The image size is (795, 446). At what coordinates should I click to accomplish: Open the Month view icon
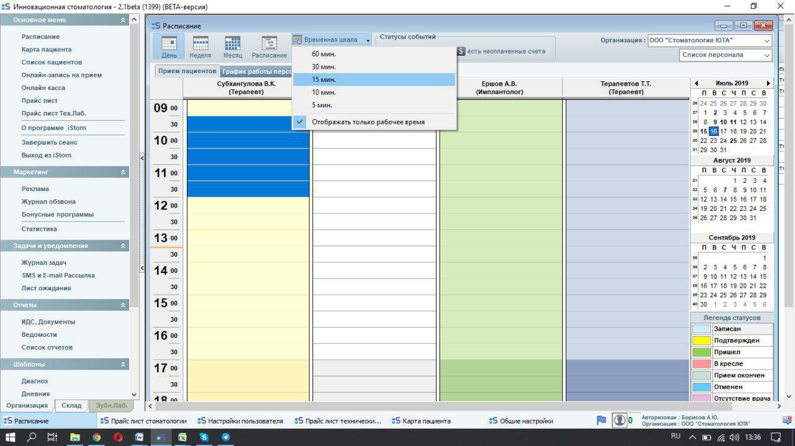(232, 47)
